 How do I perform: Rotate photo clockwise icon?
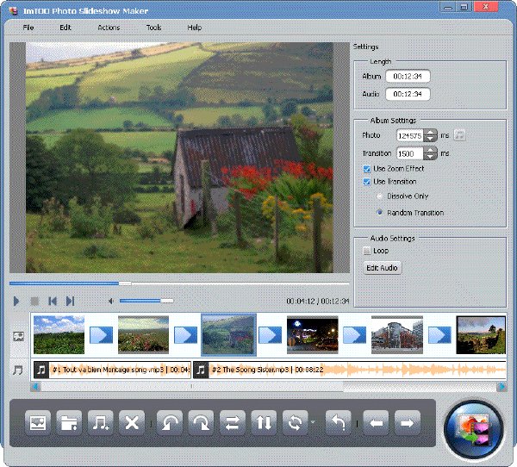click(201, 422)
